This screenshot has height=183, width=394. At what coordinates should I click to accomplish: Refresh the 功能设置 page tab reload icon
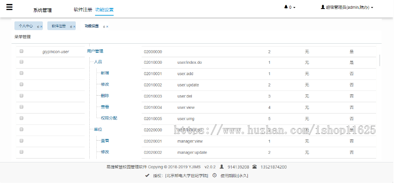tap(104, 26)
